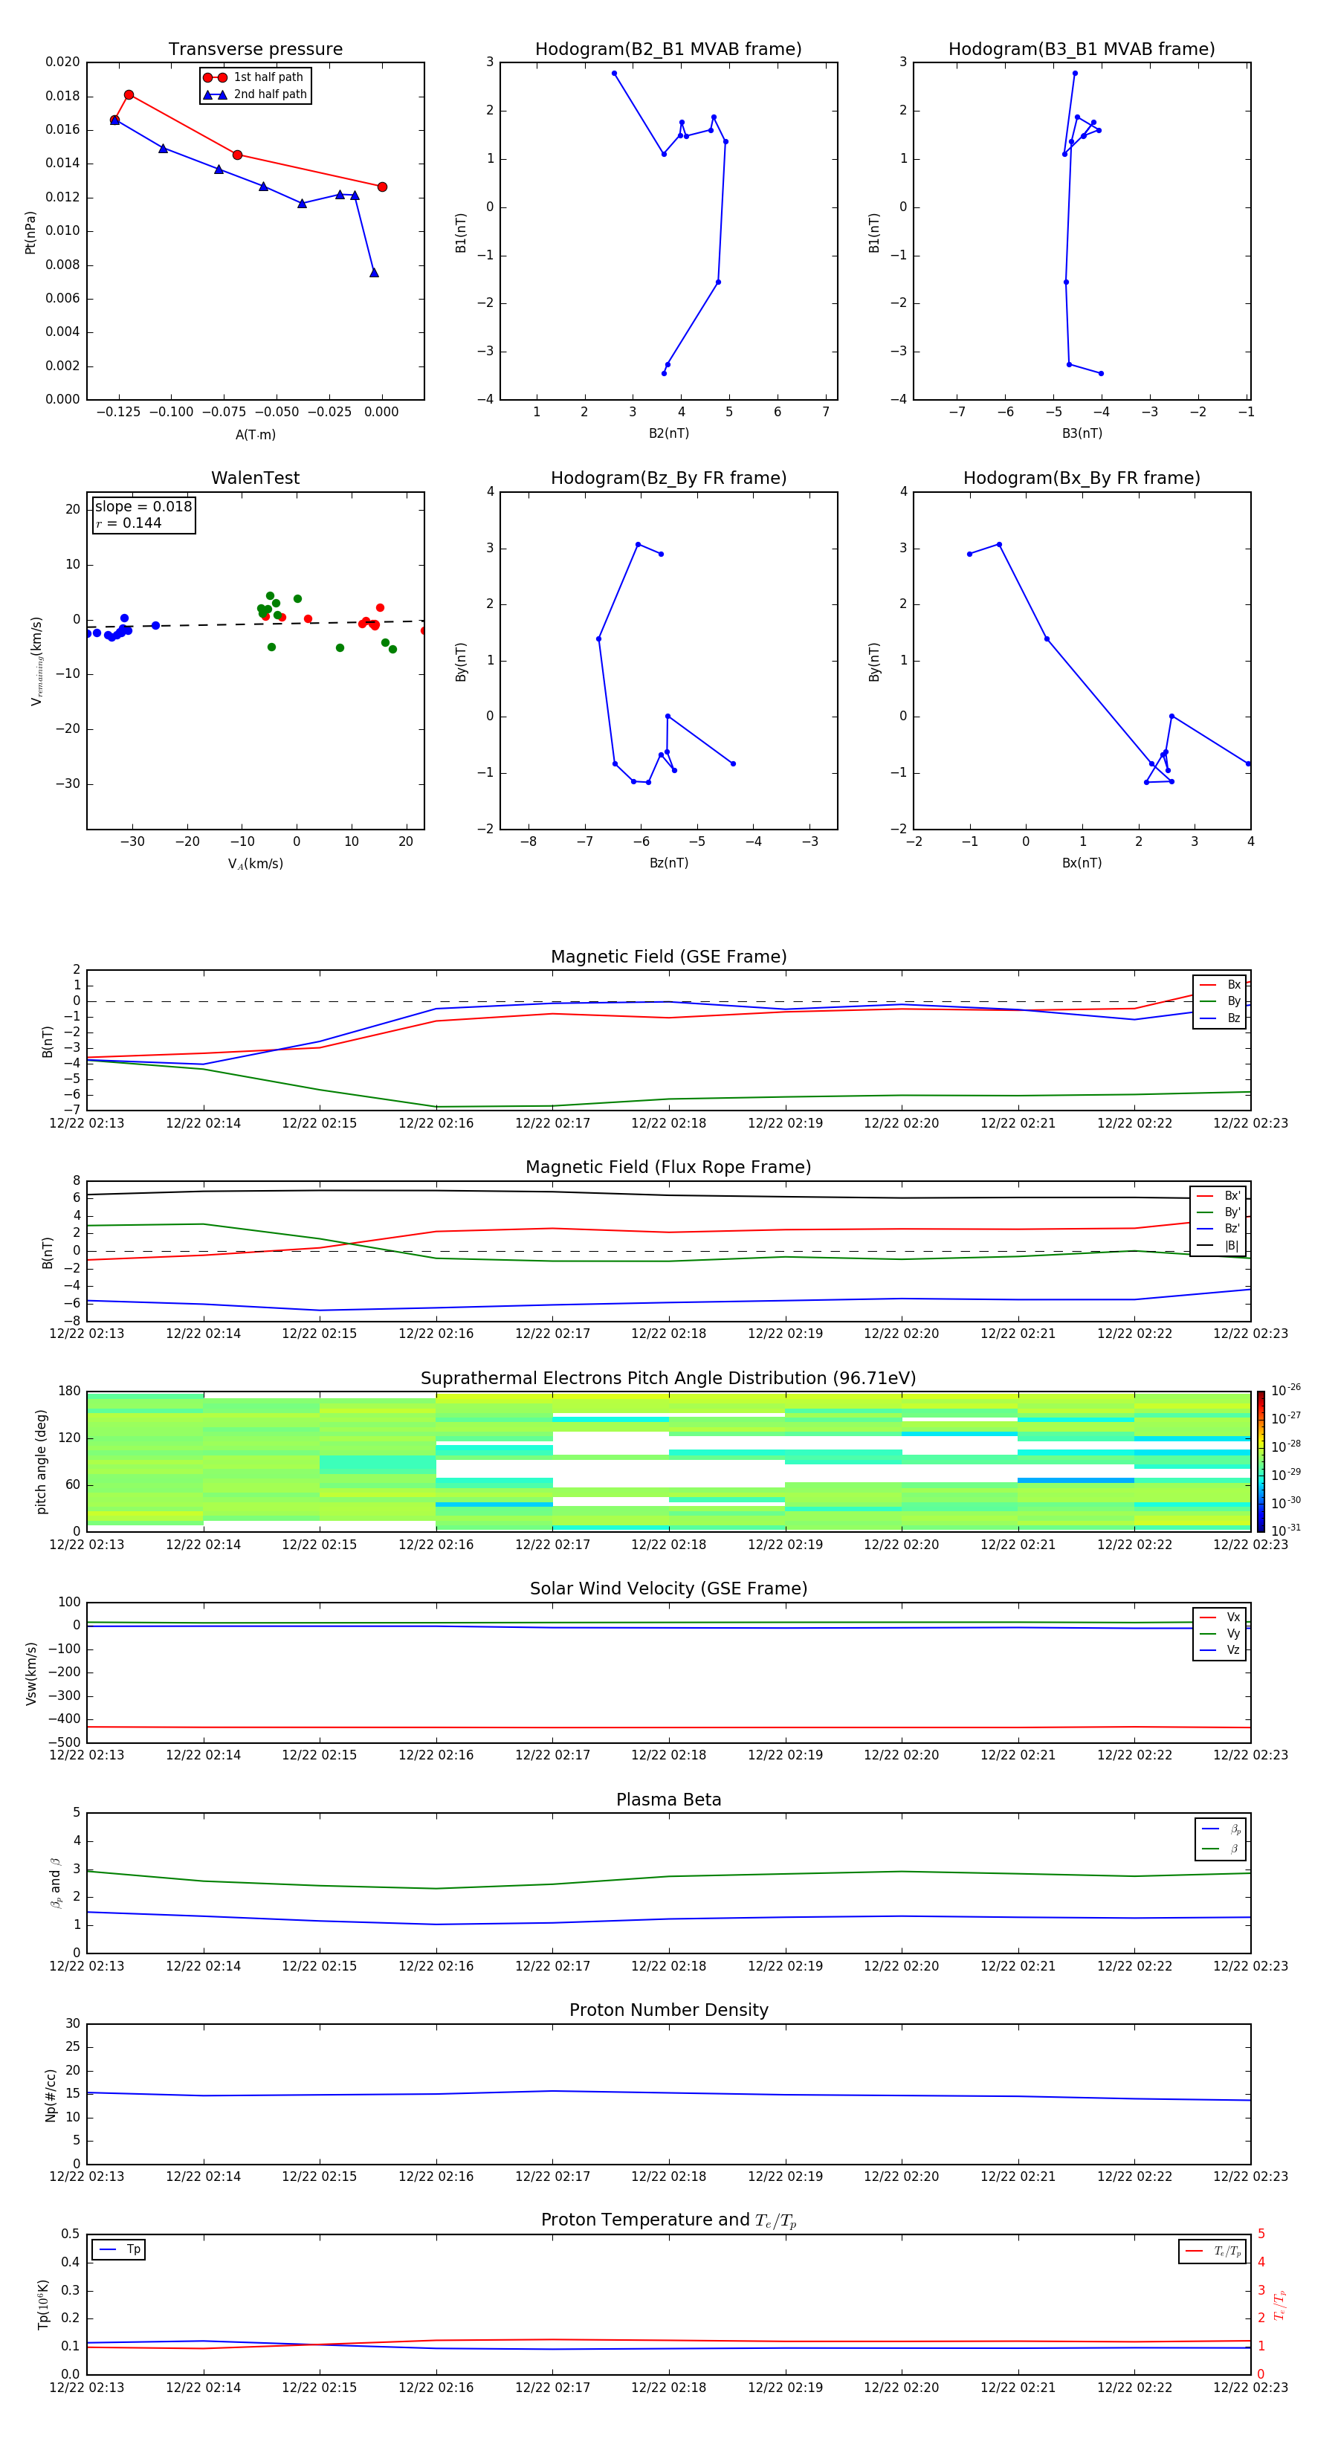The width and height of the screenshot is (1338, 2453).
Task: Click the red right-hand "Te/Tp" axis label
Action: click(1280, 2305)
